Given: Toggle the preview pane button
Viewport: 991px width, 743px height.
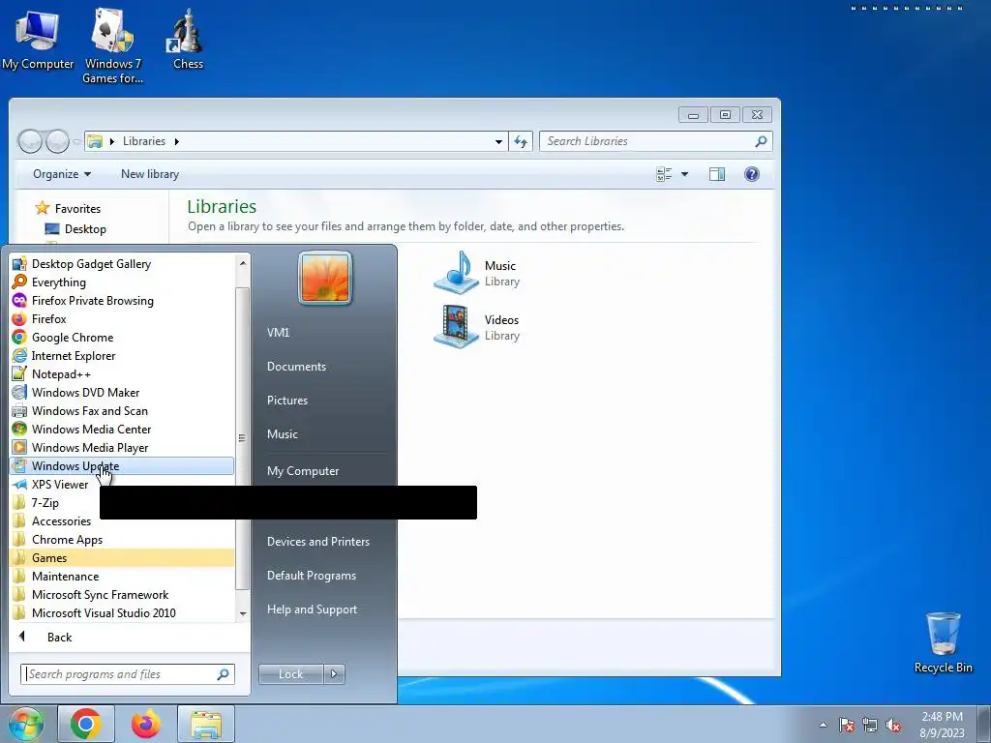Looking at the screenshot, I should pyautogui.click(x=717, y=174).
